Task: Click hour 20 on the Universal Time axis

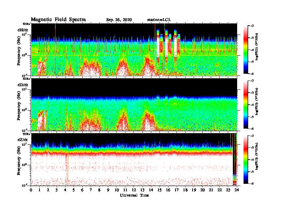Action: (x=203, y=190)
